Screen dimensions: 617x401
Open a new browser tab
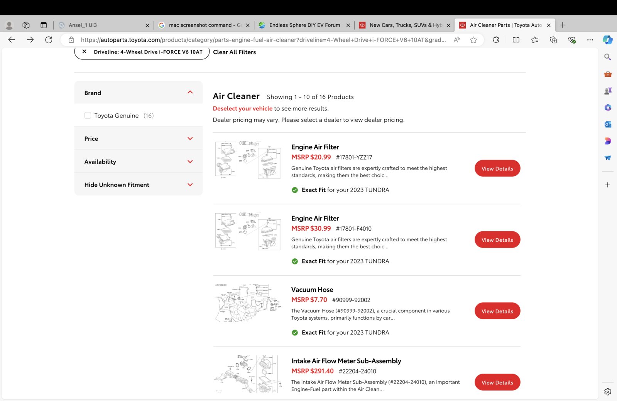point(563,25)
